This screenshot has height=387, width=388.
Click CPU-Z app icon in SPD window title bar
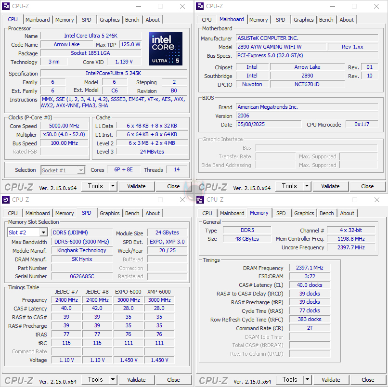click(x=6, y=199)
